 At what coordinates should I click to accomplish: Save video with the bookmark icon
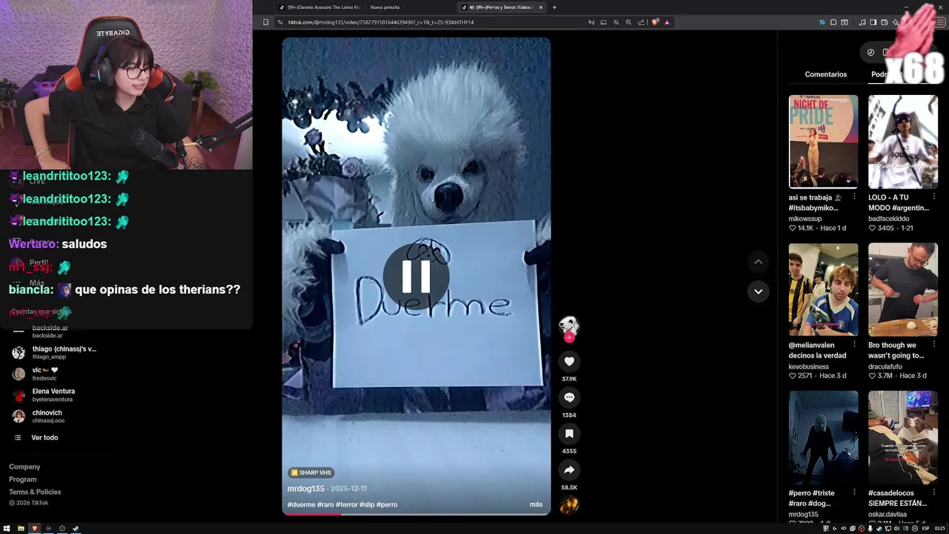(569, 434)
